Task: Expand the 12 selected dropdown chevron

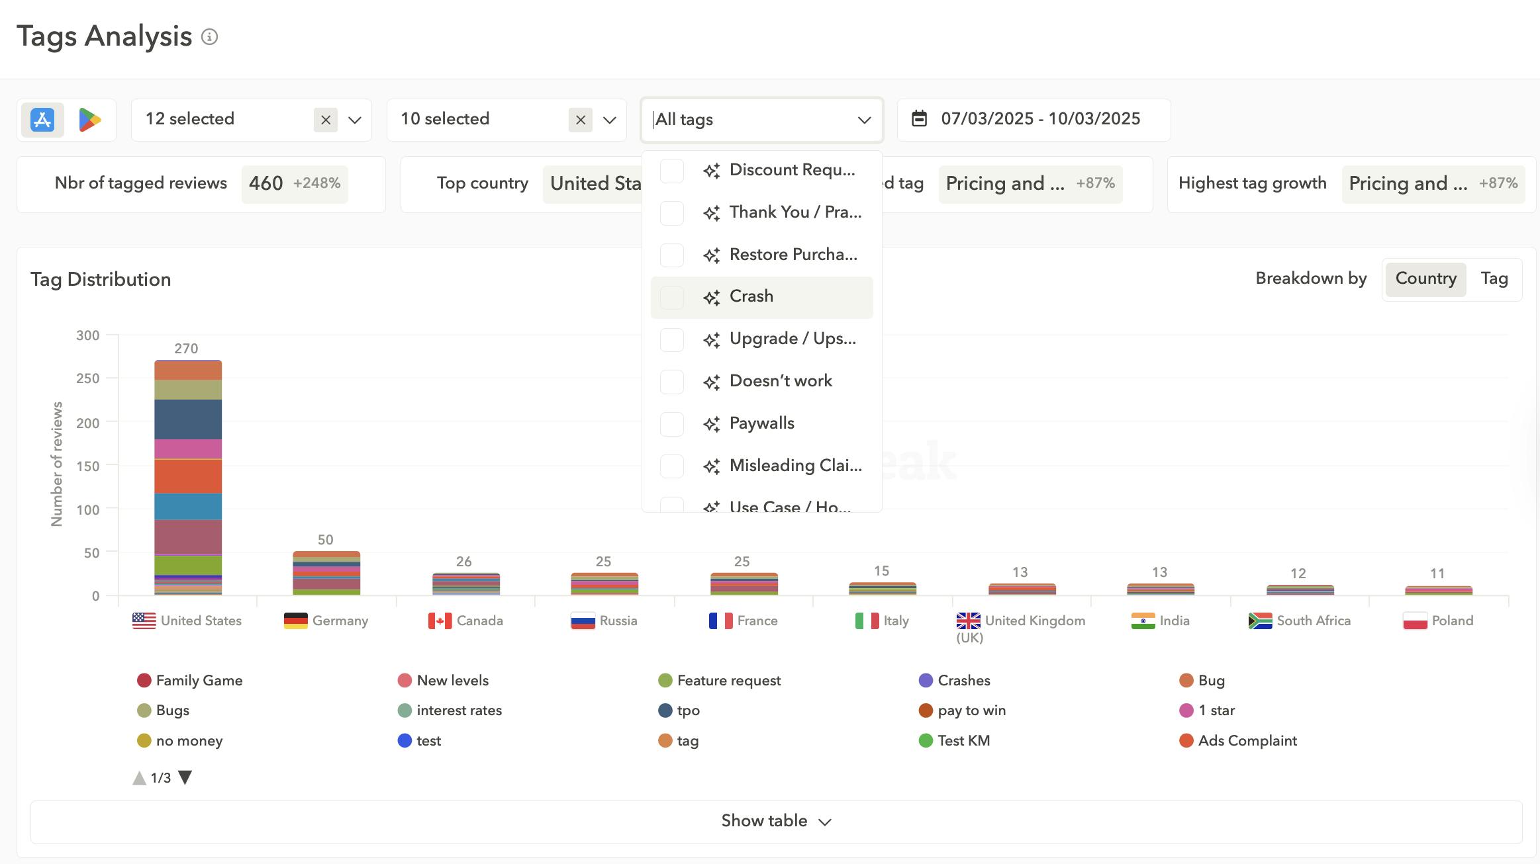Action: click(x=355, y=120)
